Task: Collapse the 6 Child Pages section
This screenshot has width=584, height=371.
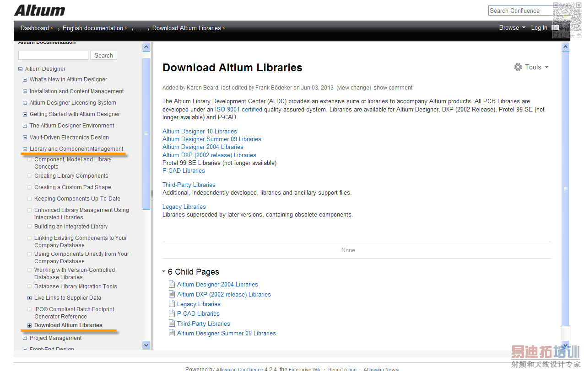Action: tap(164, 272)
